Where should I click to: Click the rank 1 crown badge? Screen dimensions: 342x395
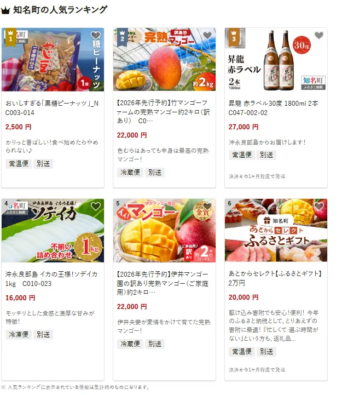[10, 37]
